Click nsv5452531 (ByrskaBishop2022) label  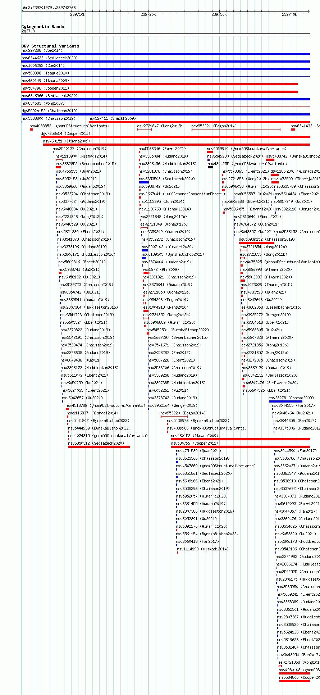click(177, 330)
